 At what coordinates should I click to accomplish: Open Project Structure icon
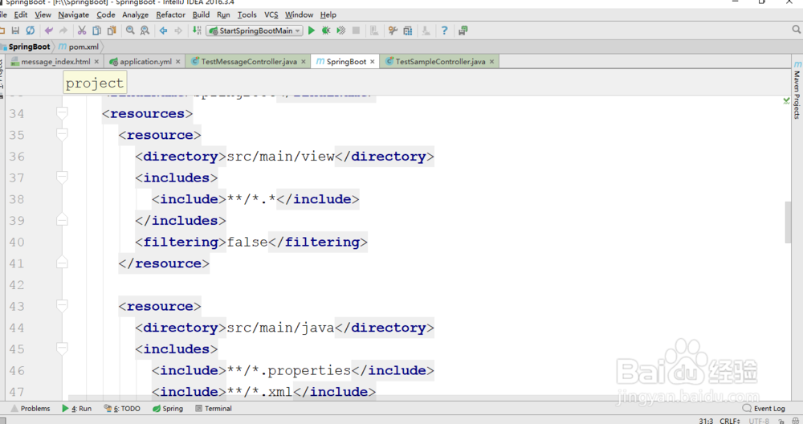coord(408,31)
